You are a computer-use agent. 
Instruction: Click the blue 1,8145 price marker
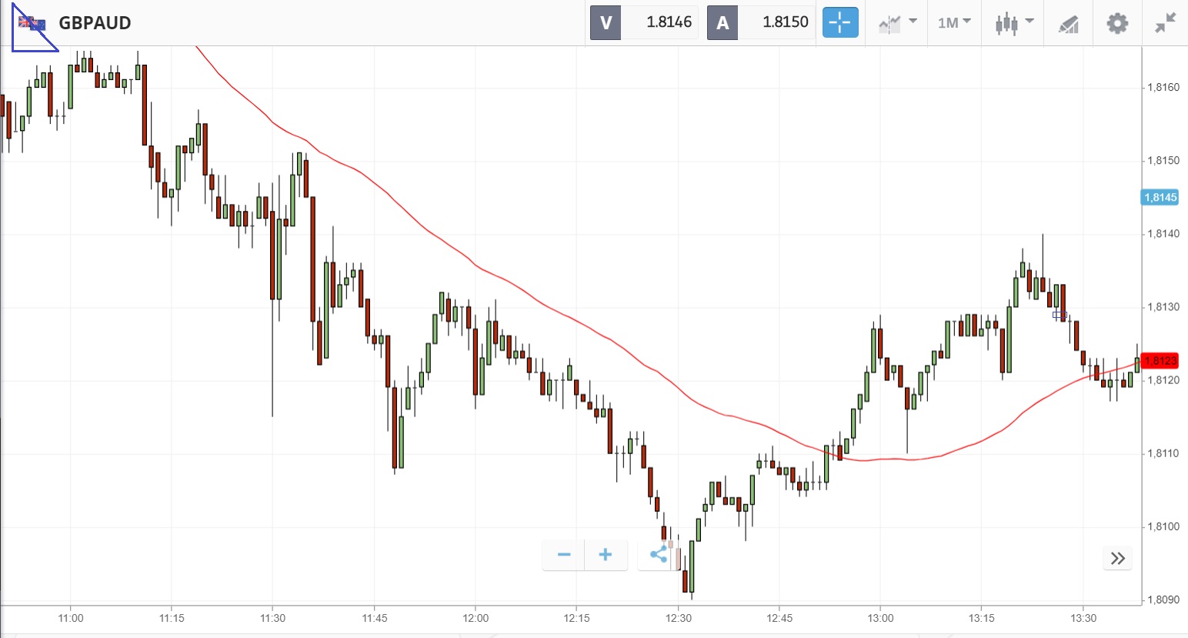(x=1160, y=198)
